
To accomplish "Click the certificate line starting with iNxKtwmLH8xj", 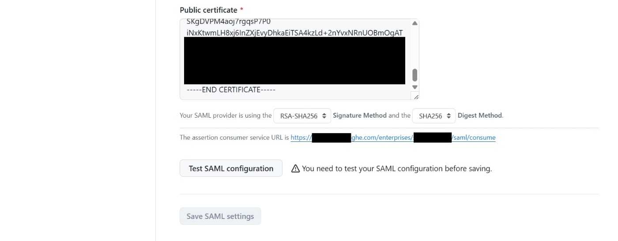I will [x=294, y=33].
